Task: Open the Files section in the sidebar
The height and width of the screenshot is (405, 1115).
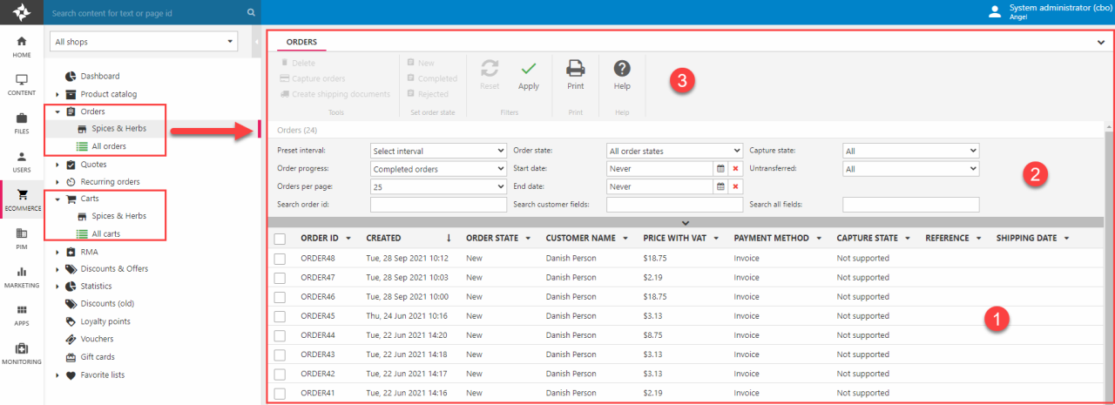Action: pyautogui.click(x=21, y=123)
